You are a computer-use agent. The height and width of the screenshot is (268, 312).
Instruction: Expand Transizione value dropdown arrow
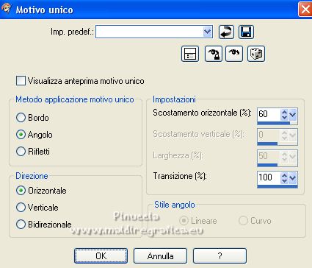coord(293,177)
